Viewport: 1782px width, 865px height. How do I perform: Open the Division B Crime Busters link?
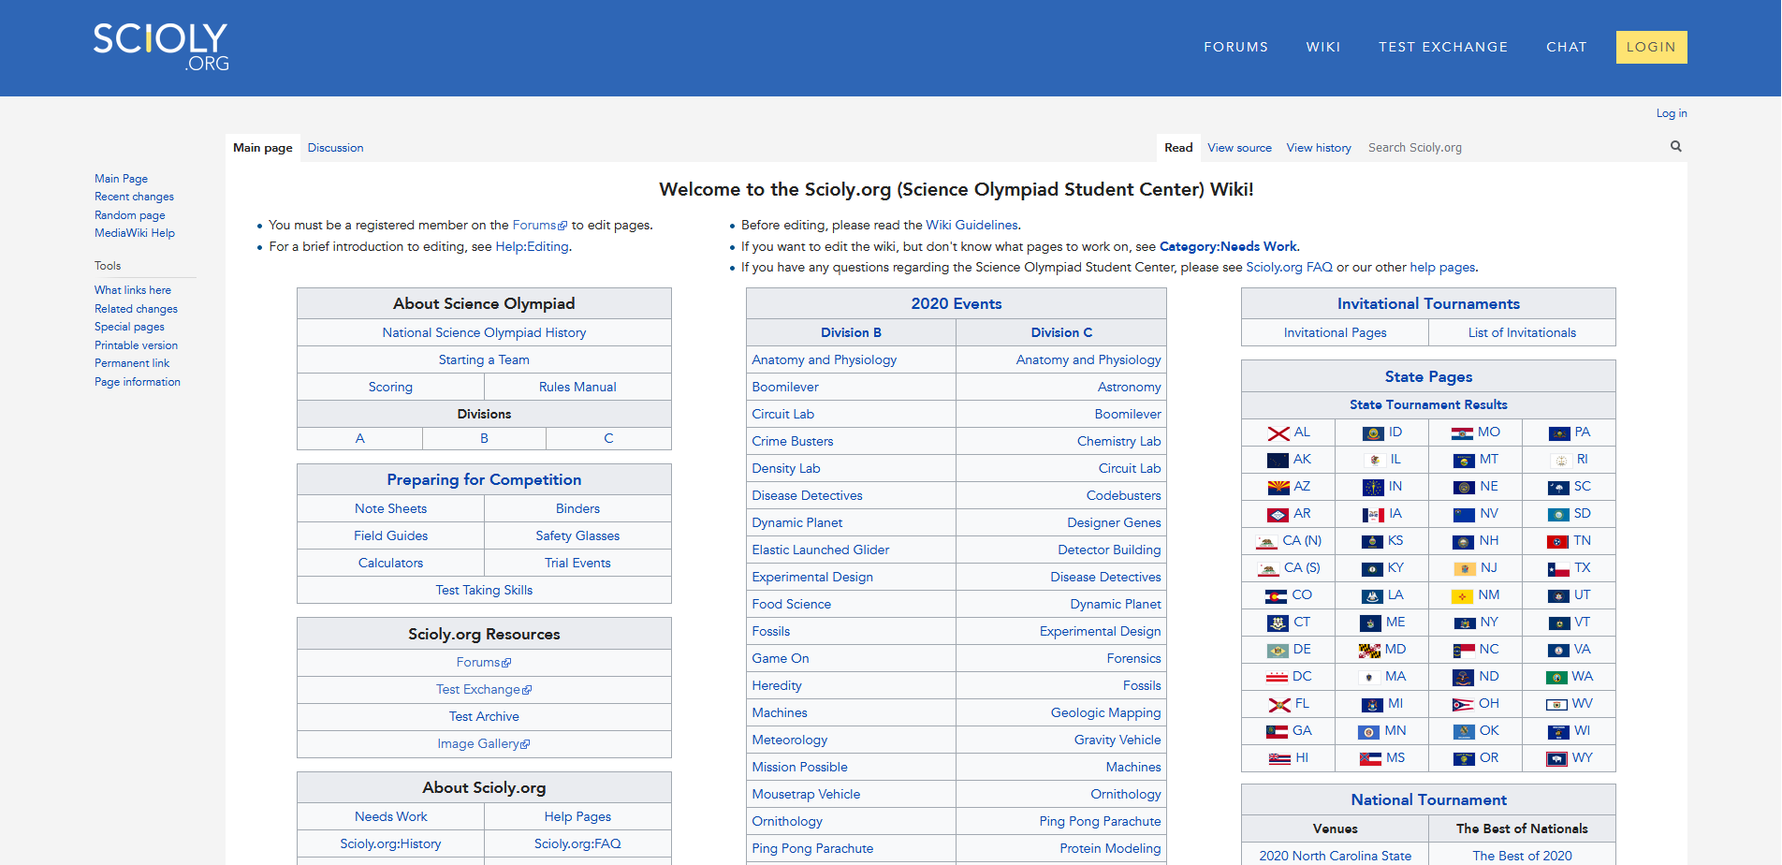pyautogui.click(x=792, y=442)
